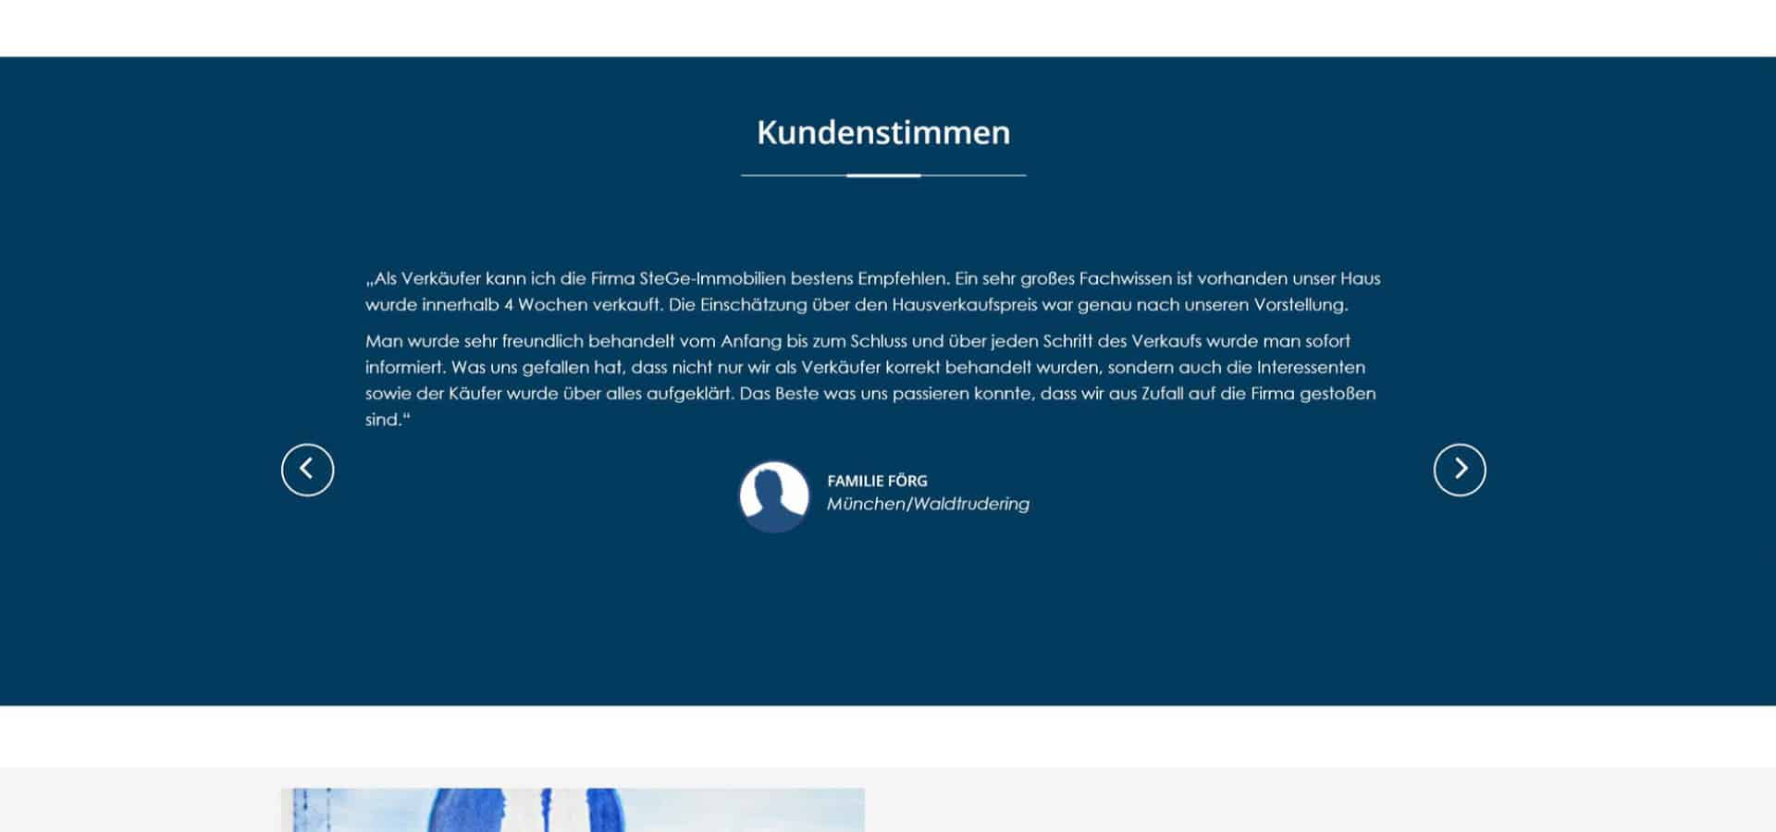
Task: Open the blue painting thumbnail below testimonials
Action: pyautogui.click(x=573, y=810)
